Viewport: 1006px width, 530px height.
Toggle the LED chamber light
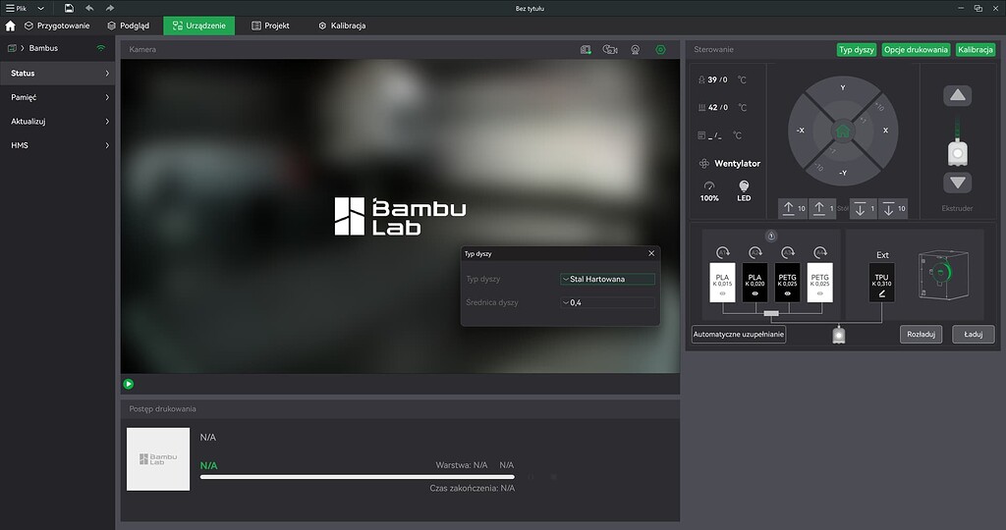[744, 191]
